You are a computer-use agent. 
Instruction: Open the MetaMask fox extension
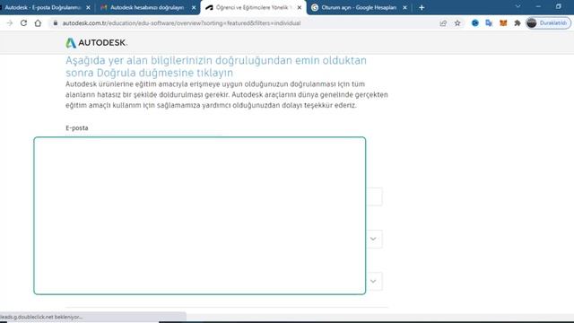503,23
